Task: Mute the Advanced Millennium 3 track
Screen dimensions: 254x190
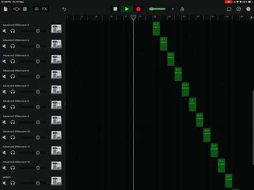Action: point(4,31)
